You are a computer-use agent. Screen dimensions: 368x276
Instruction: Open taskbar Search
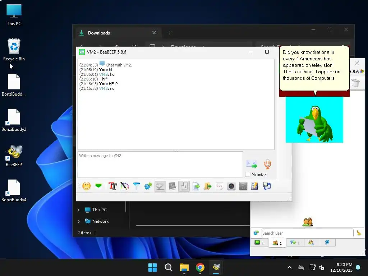tap(168, 267)
